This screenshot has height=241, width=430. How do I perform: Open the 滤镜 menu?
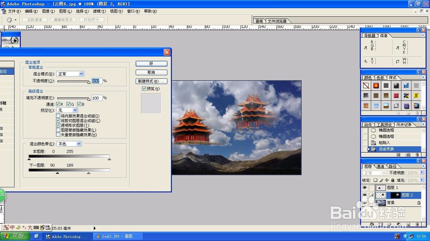(99, 11)
